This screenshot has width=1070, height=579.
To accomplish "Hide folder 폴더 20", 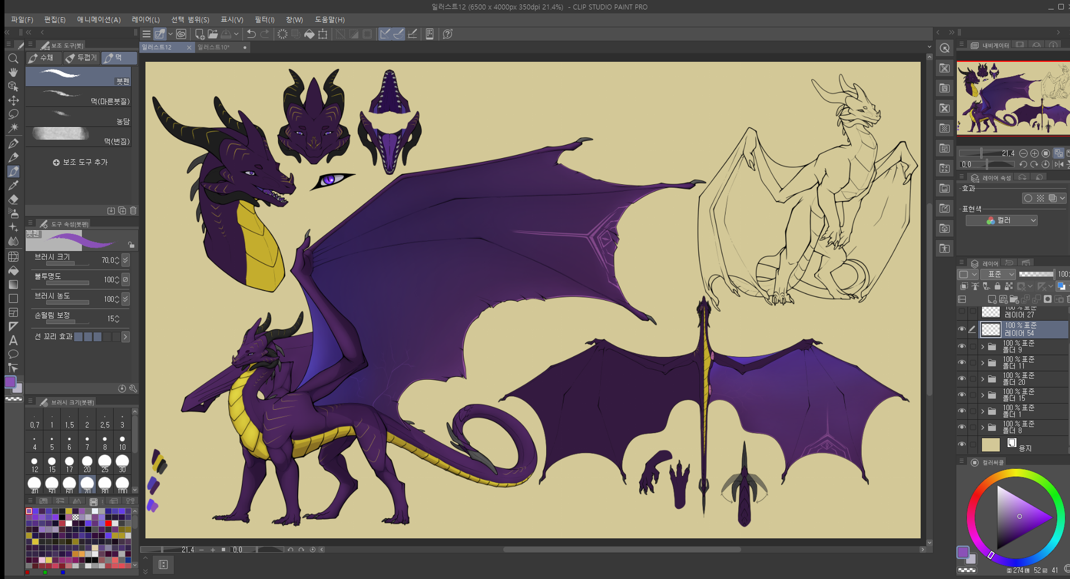I will (962, 379).
